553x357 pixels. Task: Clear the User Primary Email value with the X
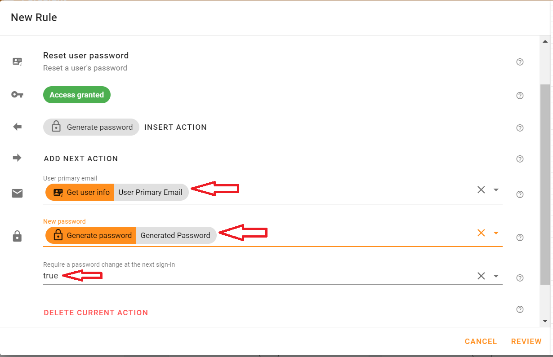(481, 190)
